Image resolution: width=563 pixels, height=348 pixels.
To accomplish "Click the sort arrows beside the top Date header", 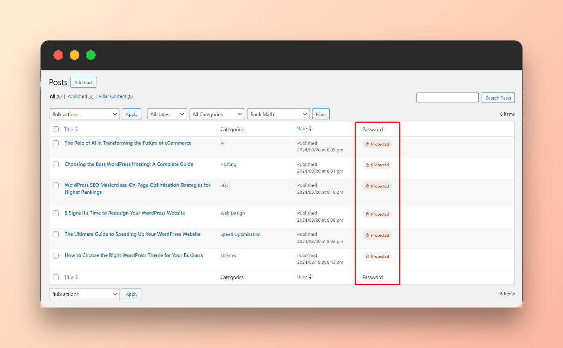I will (x=310, y=129).
